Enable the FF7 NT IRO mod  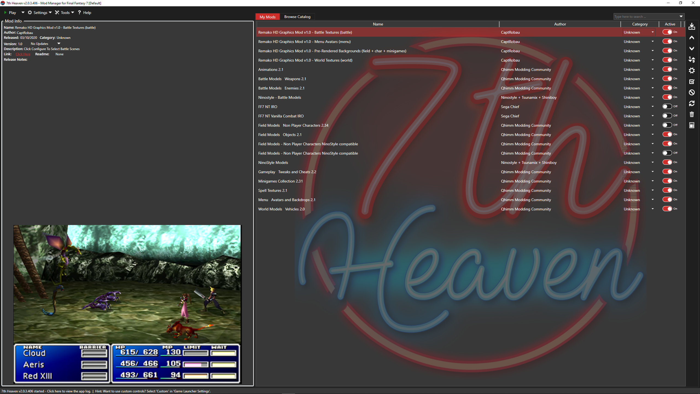coord(667,106)
